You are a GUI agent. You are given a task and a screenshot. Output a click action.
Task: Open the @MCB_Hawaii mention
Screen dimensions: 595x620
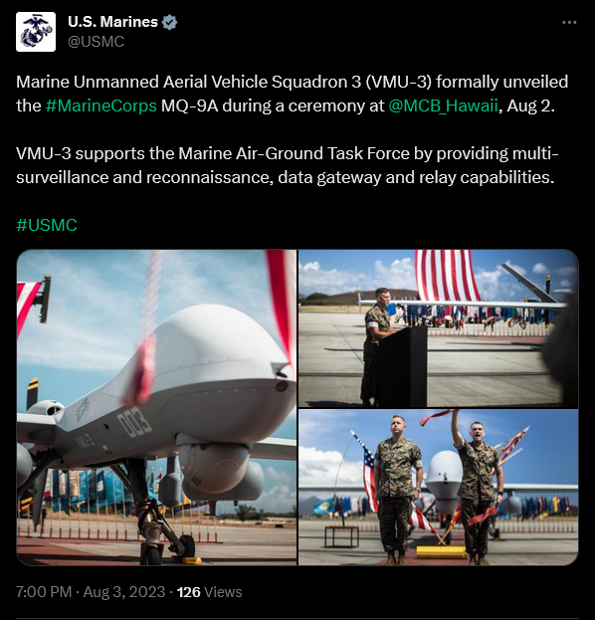pos(443,105)
